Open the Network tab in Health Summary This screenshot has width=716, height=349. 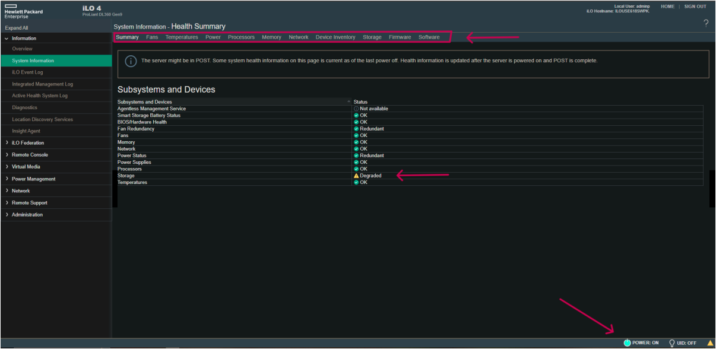[x=299, y=37]
